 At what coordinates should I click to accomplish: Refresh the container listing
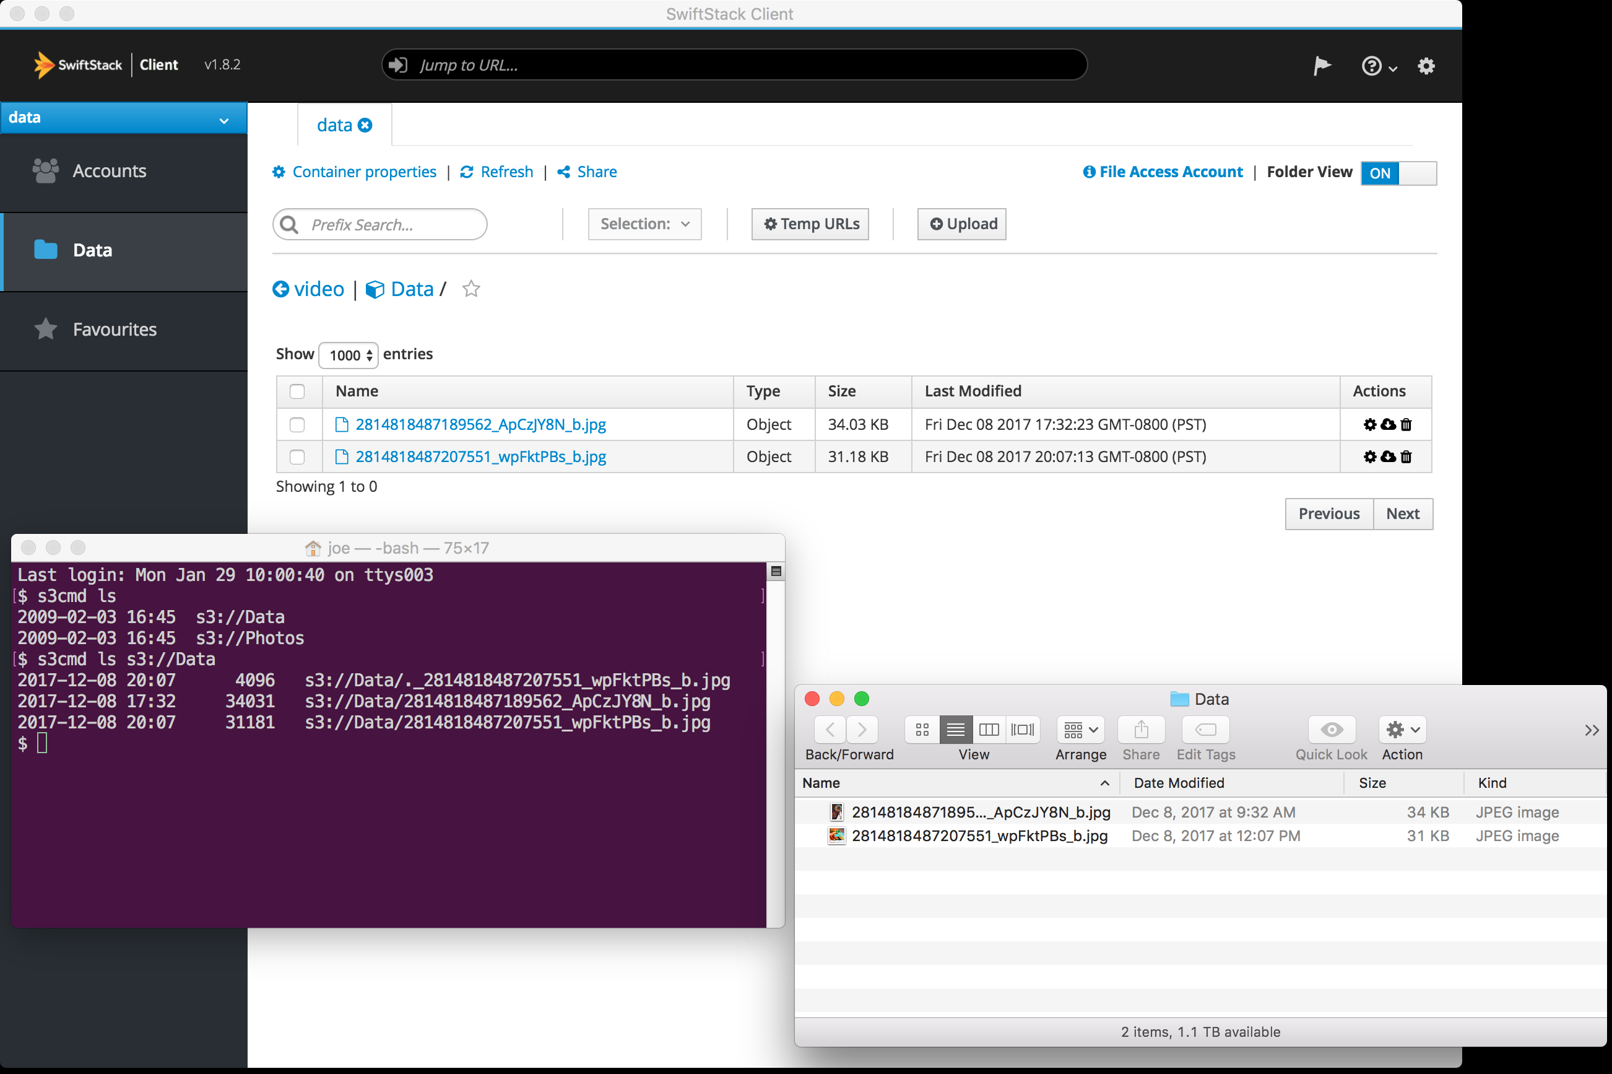coord(496,172)
